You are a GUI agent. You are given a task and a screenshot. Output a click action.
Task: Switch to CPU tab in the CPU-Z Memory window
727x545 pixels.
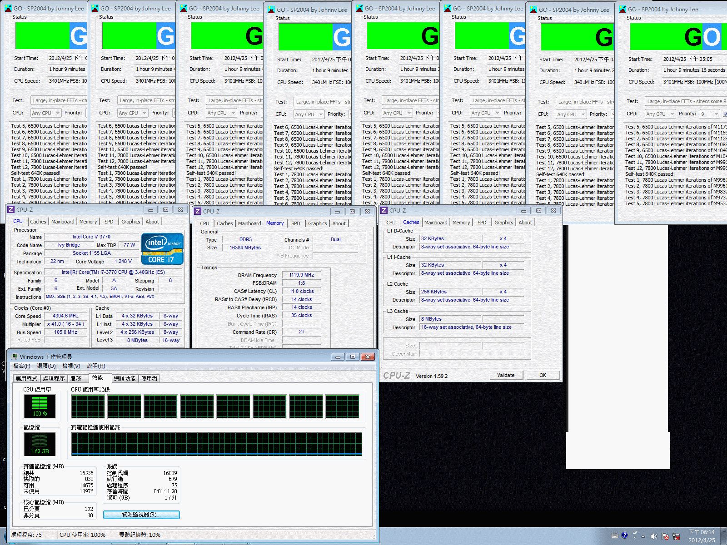(204, 223)
